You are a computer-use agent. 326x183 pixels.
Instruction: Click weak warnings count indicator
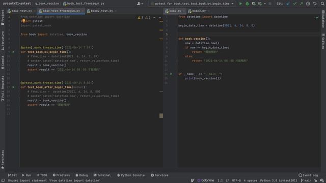pos(148,18)
